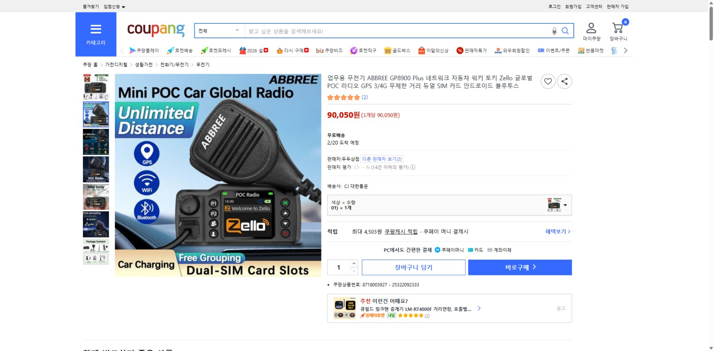Open 로켓배송 shortcut
Viewport: 714px width, 351px height.
(x=180, y=50)
